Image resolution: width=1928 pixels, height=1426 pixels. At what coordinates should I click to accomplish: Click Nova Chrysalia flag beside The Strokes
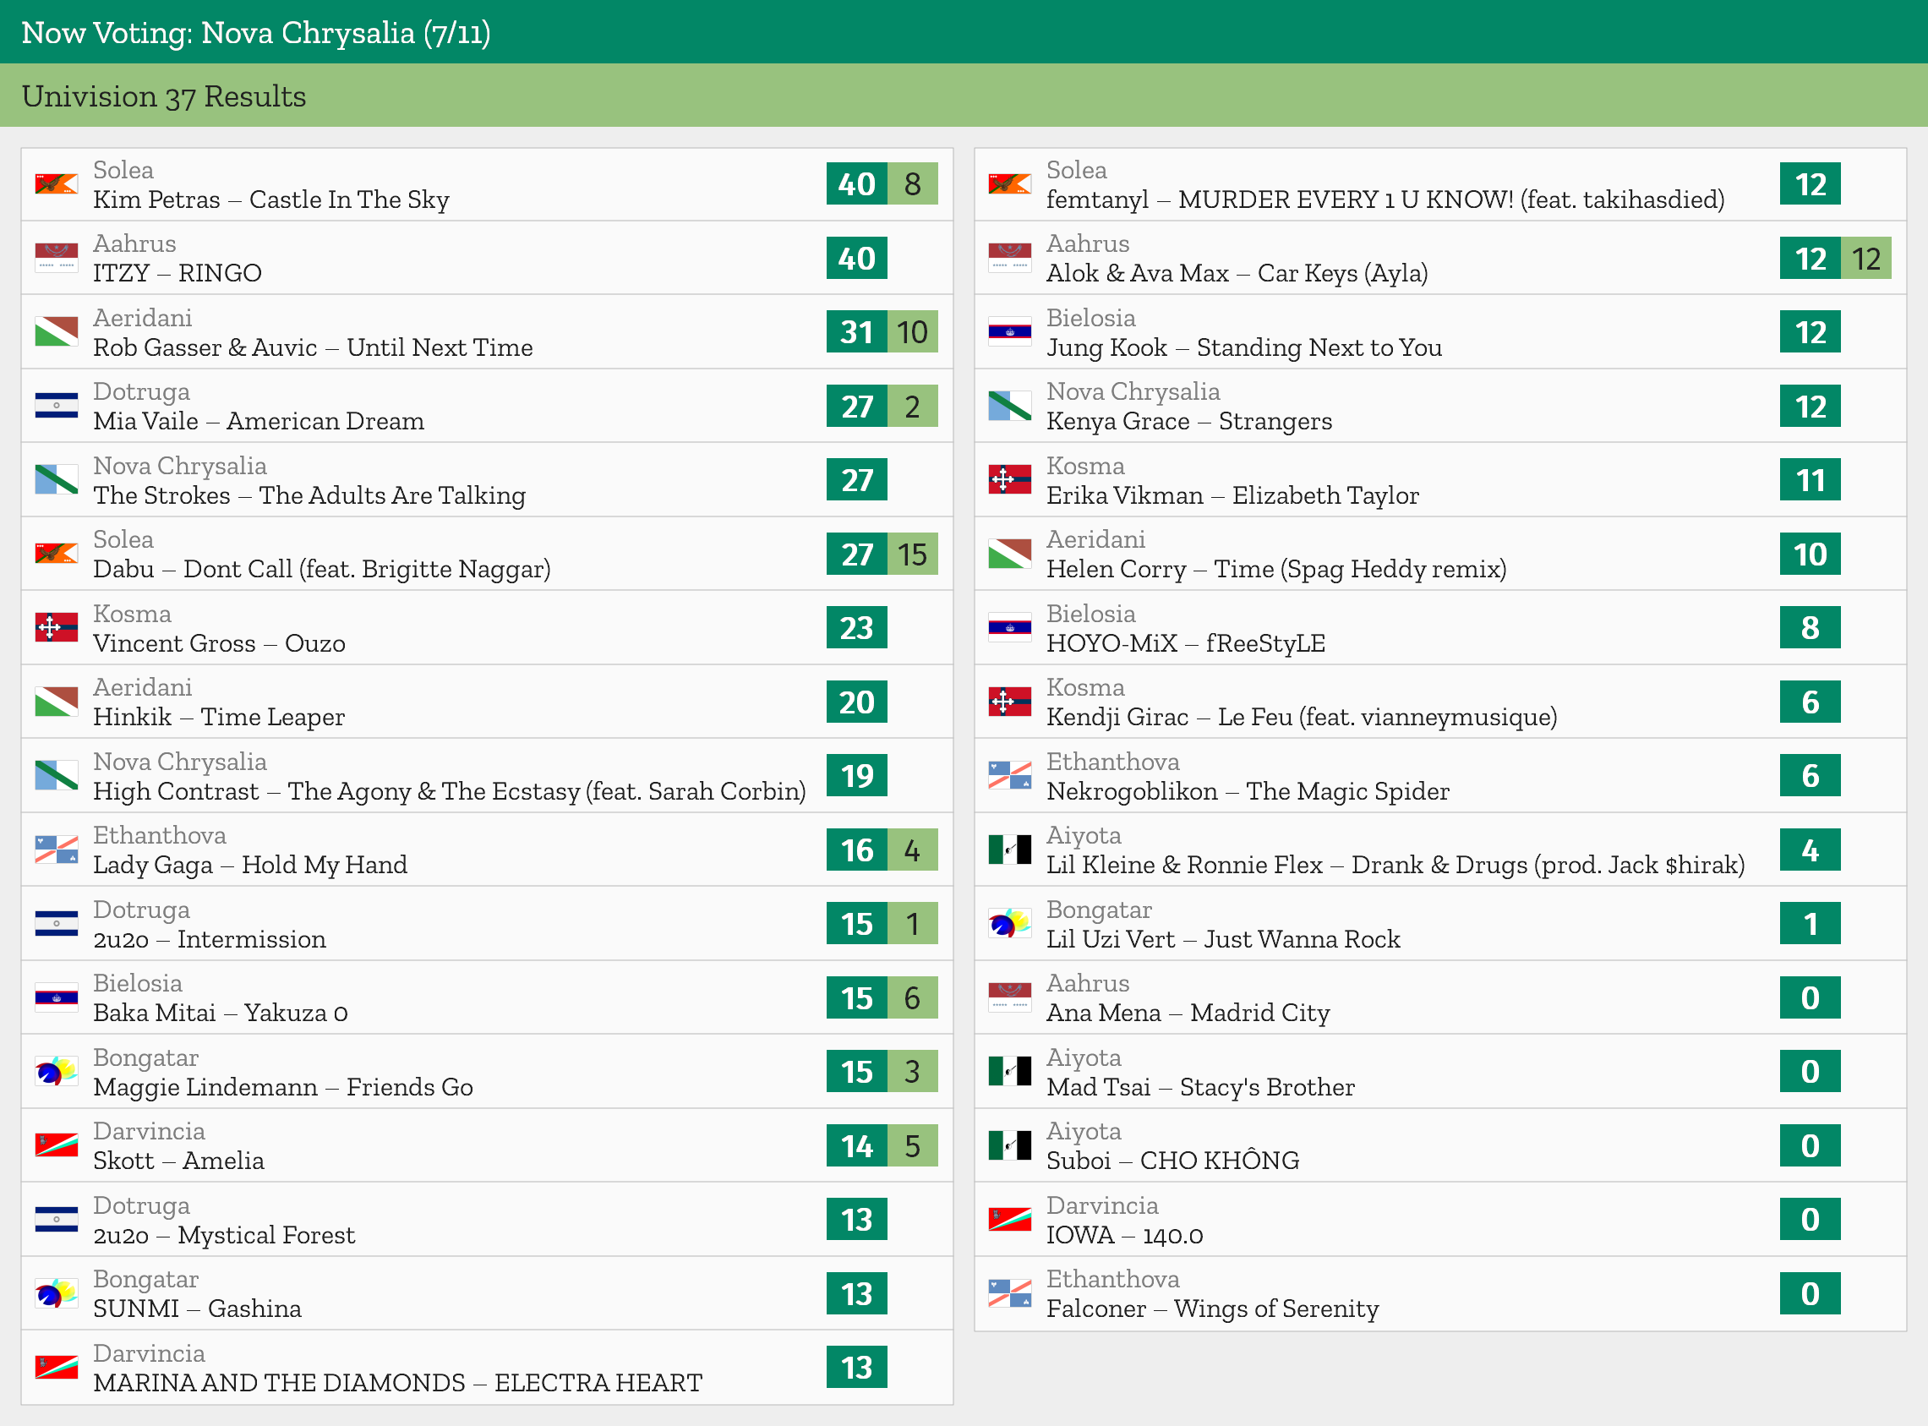point(56,480)
